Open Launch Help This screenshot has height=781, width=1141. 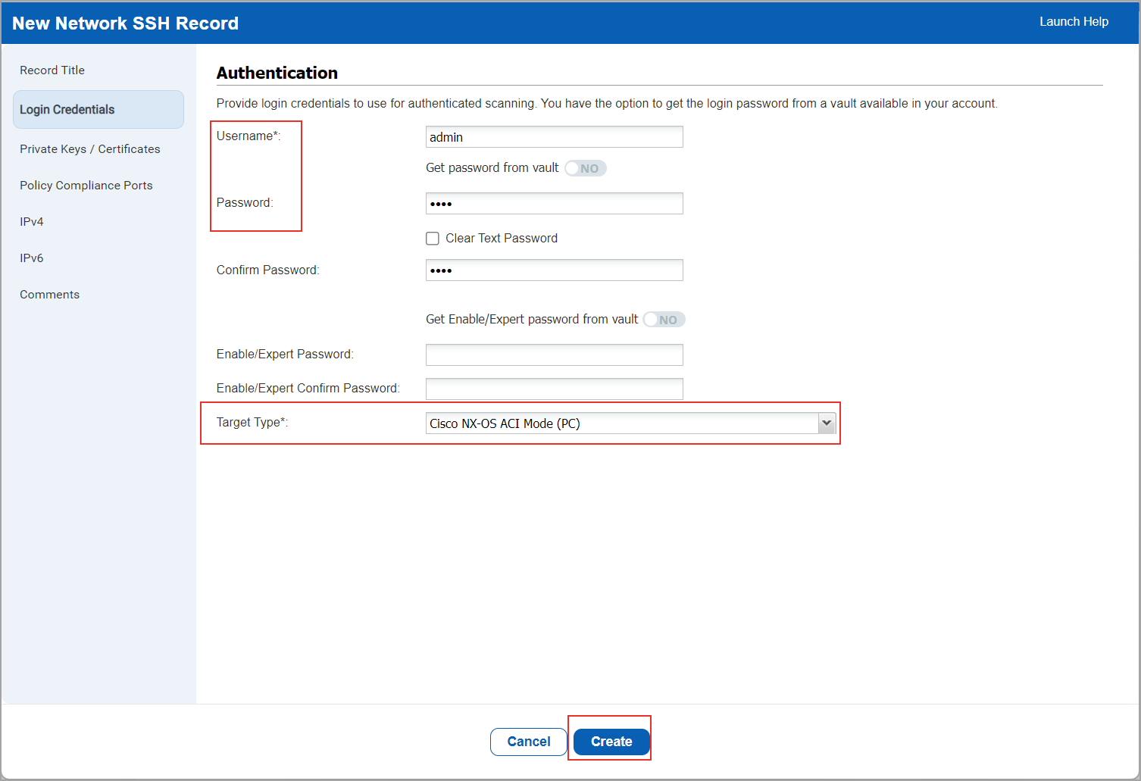point(1074,21)
